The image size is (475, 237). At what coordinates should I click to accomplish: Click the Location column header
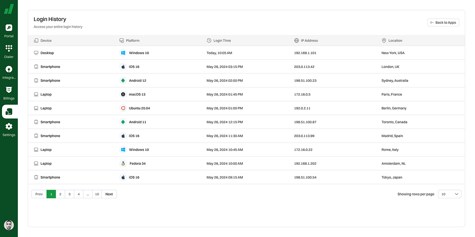[392, 41]
